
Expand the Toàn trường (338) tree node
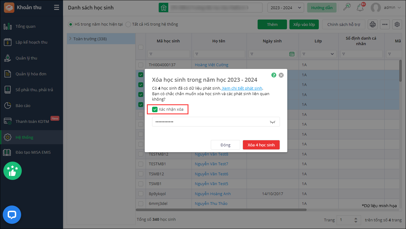[x=70, y=39]
